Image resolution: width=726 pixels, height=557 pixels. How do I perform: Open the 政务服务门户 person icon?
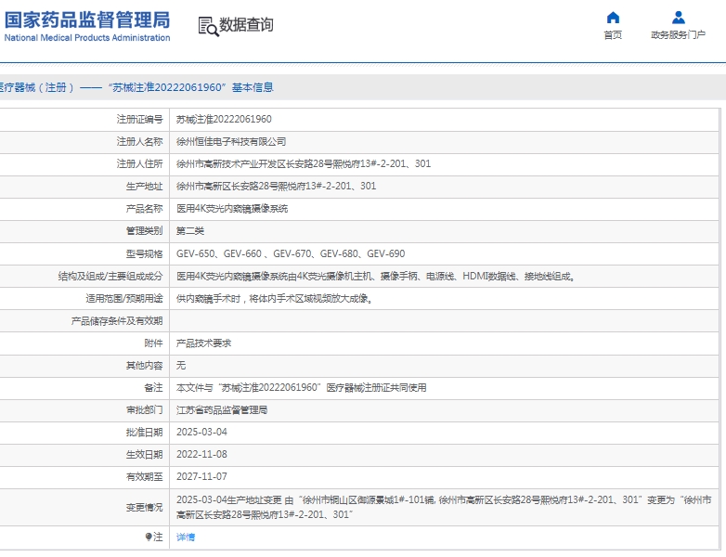(x=679, y=18)
